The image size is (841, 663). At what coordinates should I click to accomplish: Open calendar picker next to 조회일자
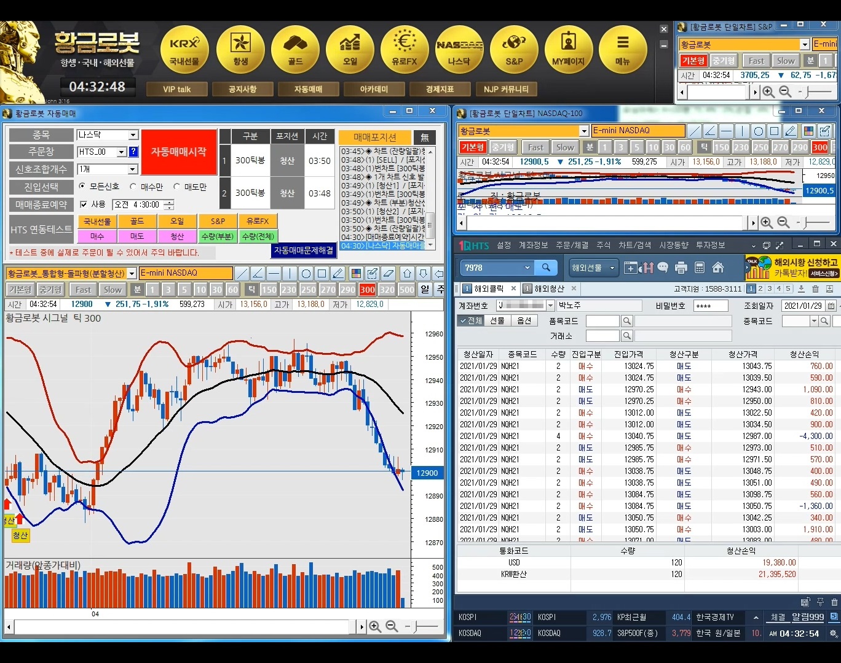pyautogui.click(x=831, y=306)
